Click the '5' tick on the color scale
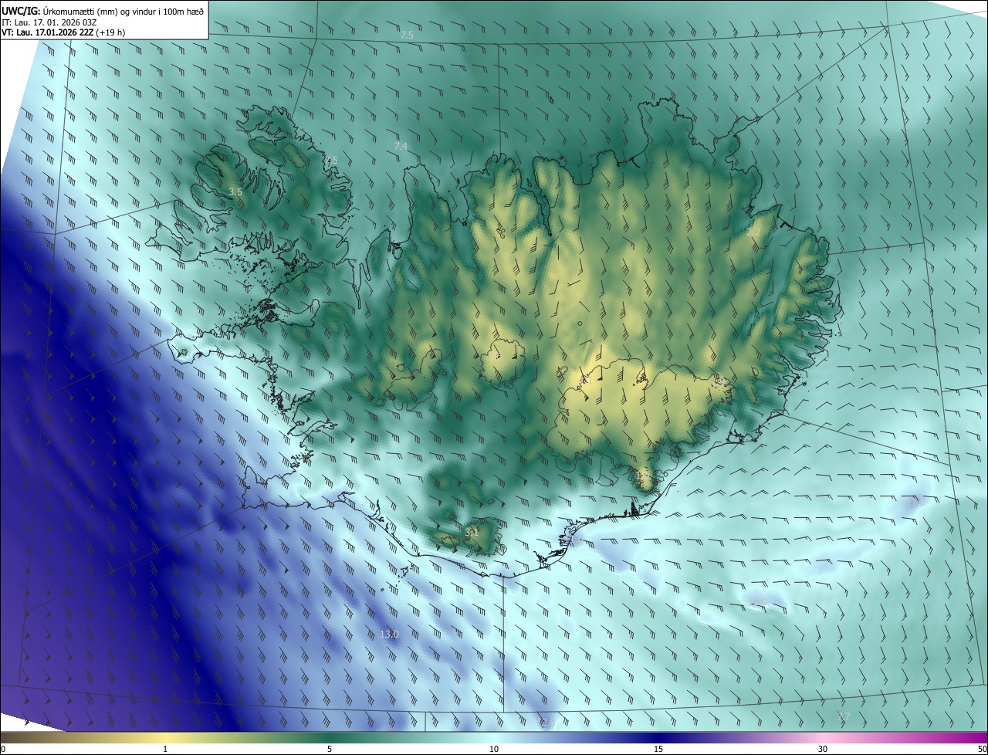Screen dimensions: 988x755 (330, 750)
